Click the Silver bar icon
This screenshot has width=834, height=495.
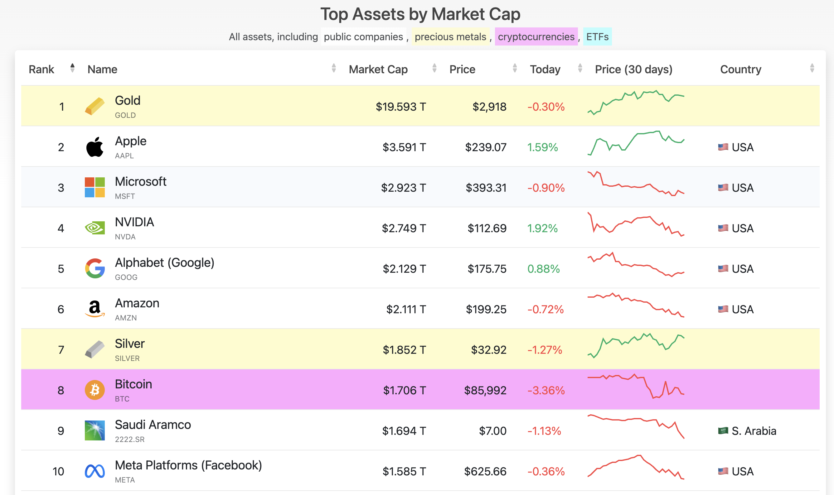coord(95,349)
